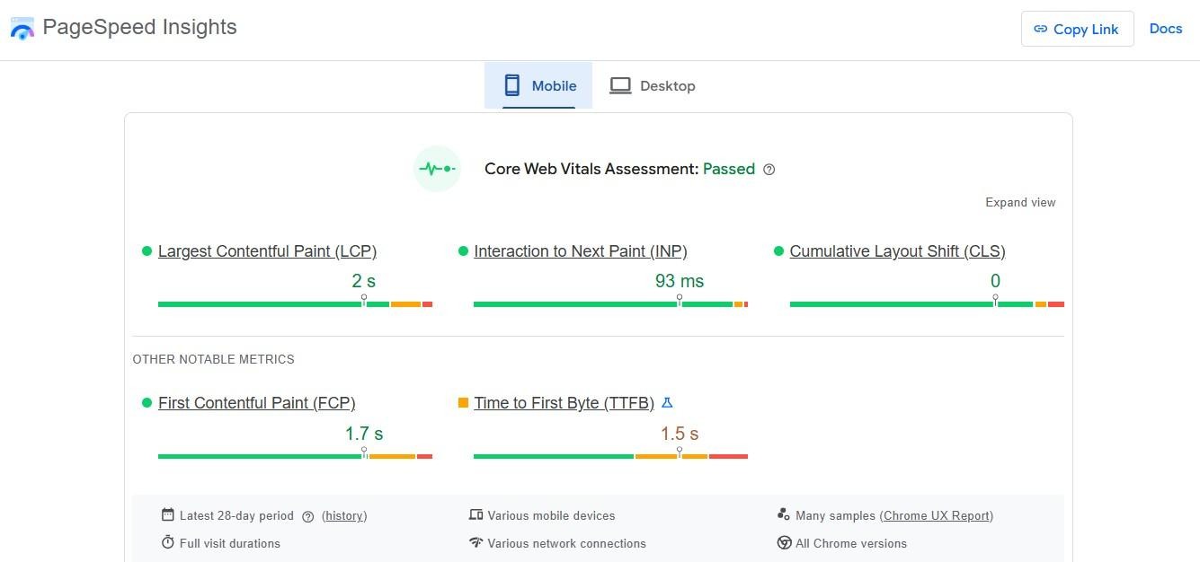The height and width of the screenshot is (562, 1200).
Task: Click the samples icon by Many samples
Action: click(x=784, y=514)
